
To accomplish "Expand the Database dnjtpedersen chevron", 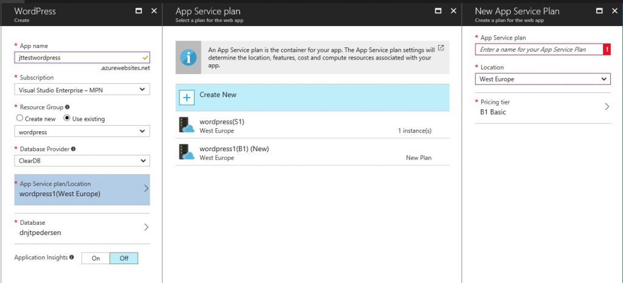I will [x=146, y=227].
